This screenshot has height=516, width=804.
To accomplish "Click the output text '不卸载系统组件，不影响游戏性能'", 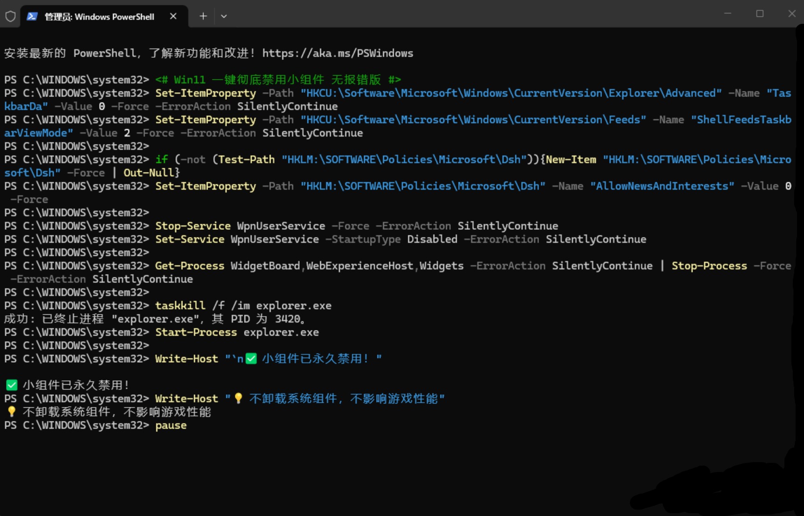I will (117, 412).
